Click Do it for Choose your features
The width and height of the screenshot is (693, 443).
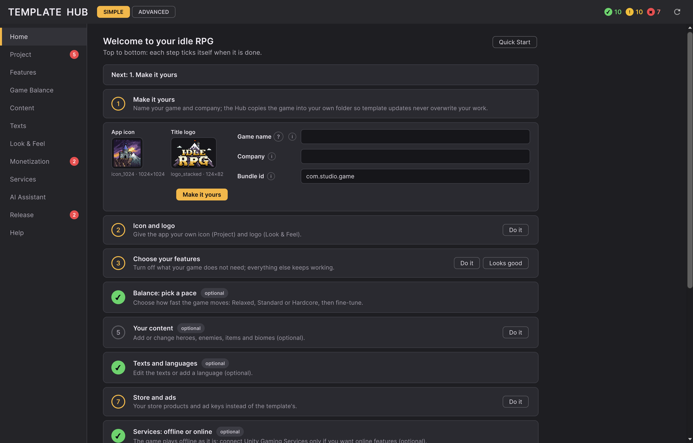[467, 263]
